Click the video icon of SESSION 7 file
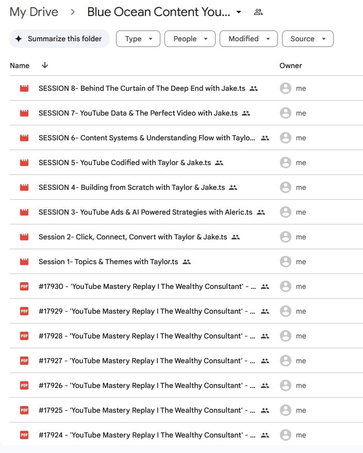Image resolution: width=363 pixels, height=453 pixels. coord(24,114)
